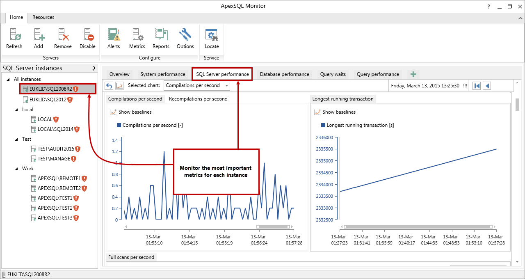Switch to the Resources ribbon tab
This screenshot has width=525, height=279.
pyautogui.click(x=43, y=17)
